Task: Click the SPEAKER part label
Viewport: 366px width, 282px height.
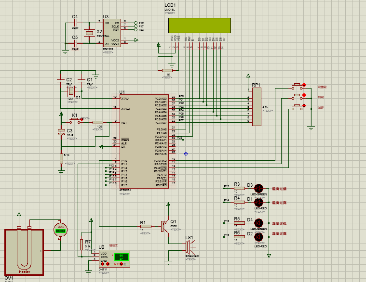Action: (192, 256)
